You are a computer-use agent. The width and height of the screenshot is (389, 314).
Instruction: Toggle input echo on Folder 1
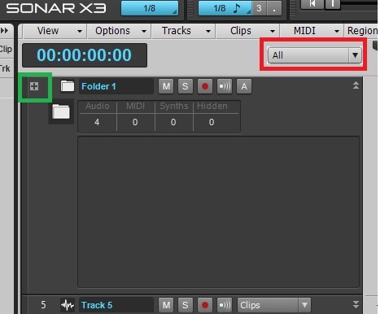(225, 86)
